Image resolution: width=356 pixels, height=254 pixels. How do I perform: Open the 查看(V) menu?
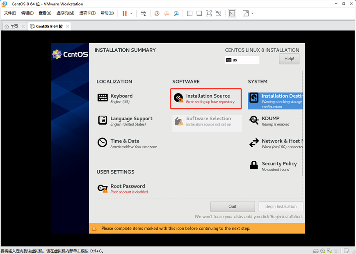45,13
